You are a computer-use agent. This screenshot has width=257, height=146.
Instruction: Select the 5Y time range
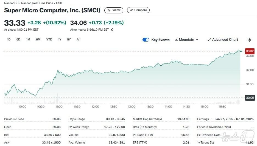[x=69, y=39]
